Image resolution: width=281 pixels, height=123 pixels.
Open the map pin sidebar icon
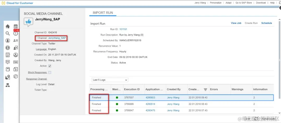click(8, 77)
